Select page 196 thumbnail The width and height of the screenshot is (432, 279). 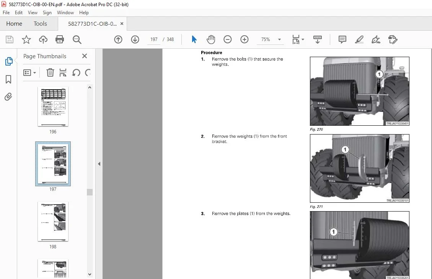53,107
